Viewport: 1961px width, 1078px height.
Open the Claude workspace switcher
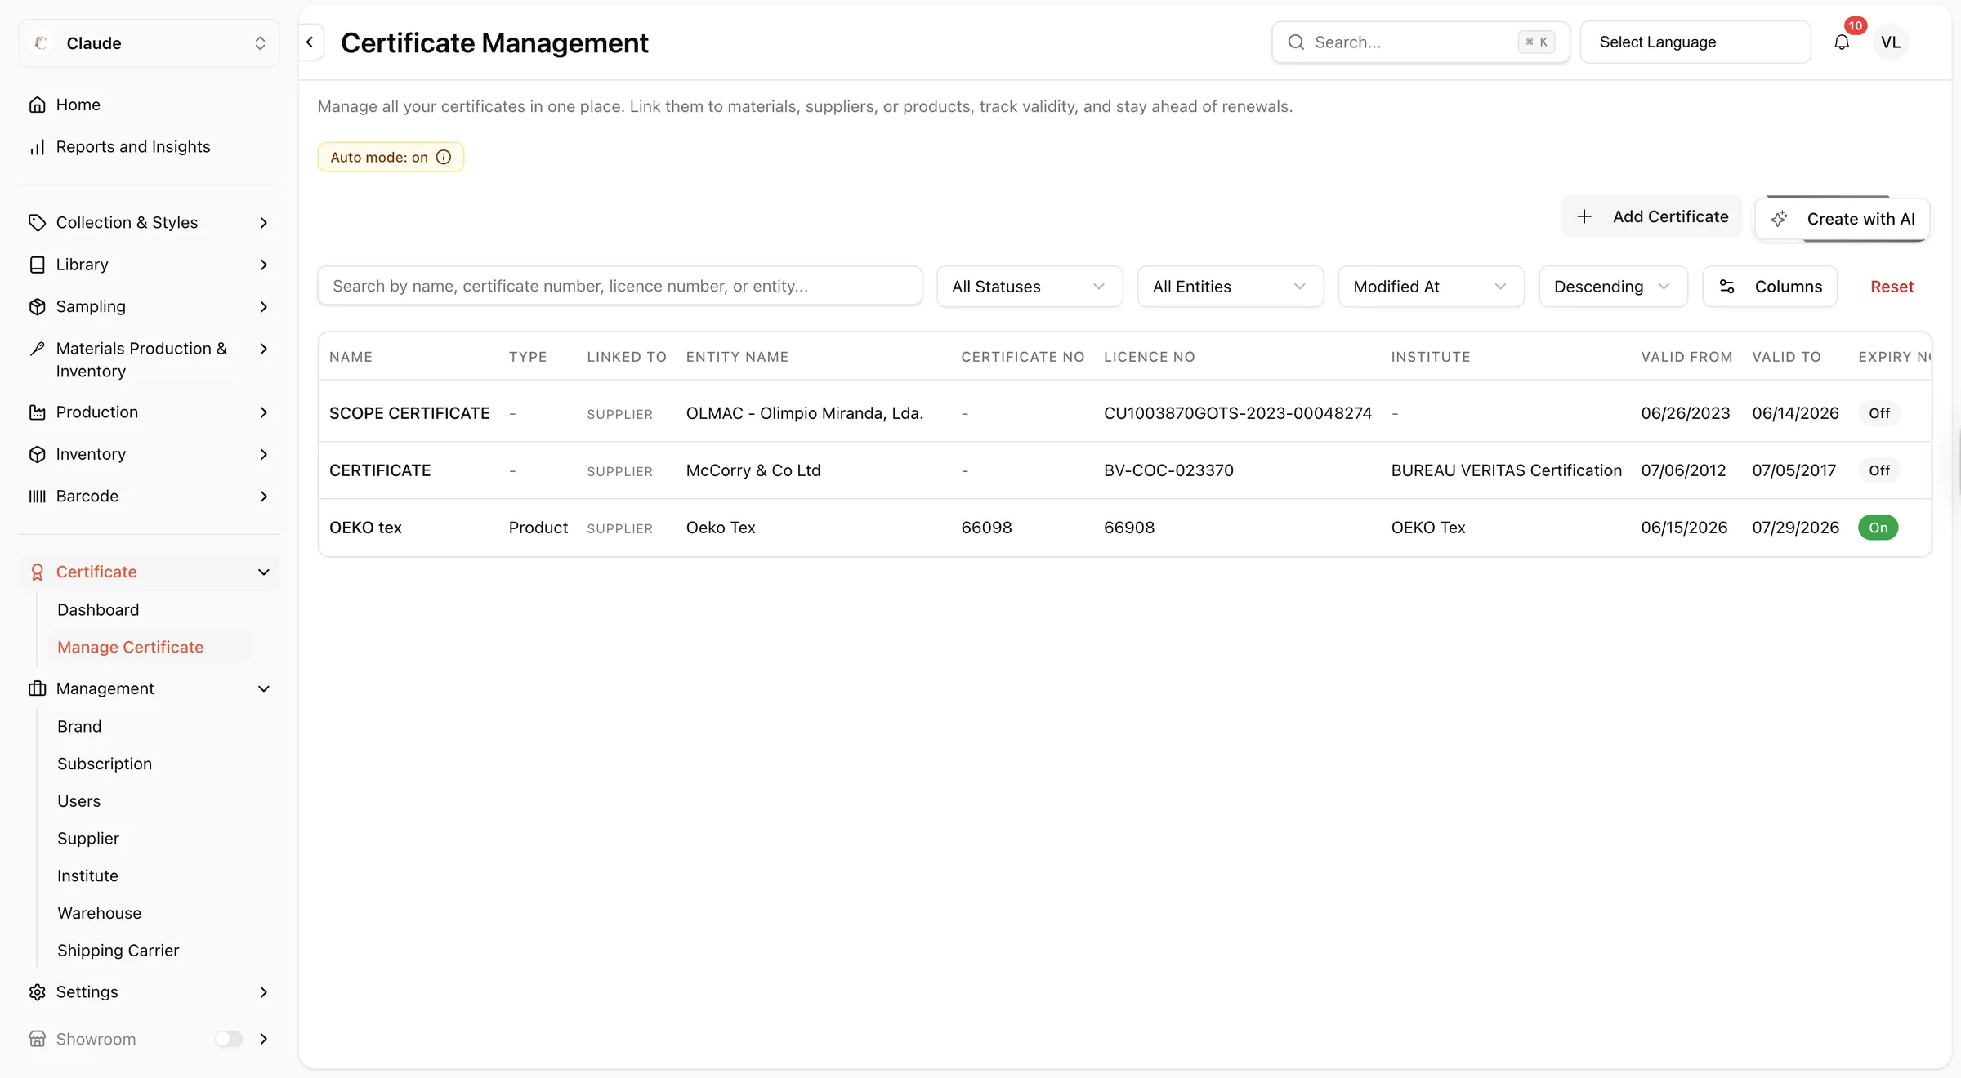(x=150, y=43)
